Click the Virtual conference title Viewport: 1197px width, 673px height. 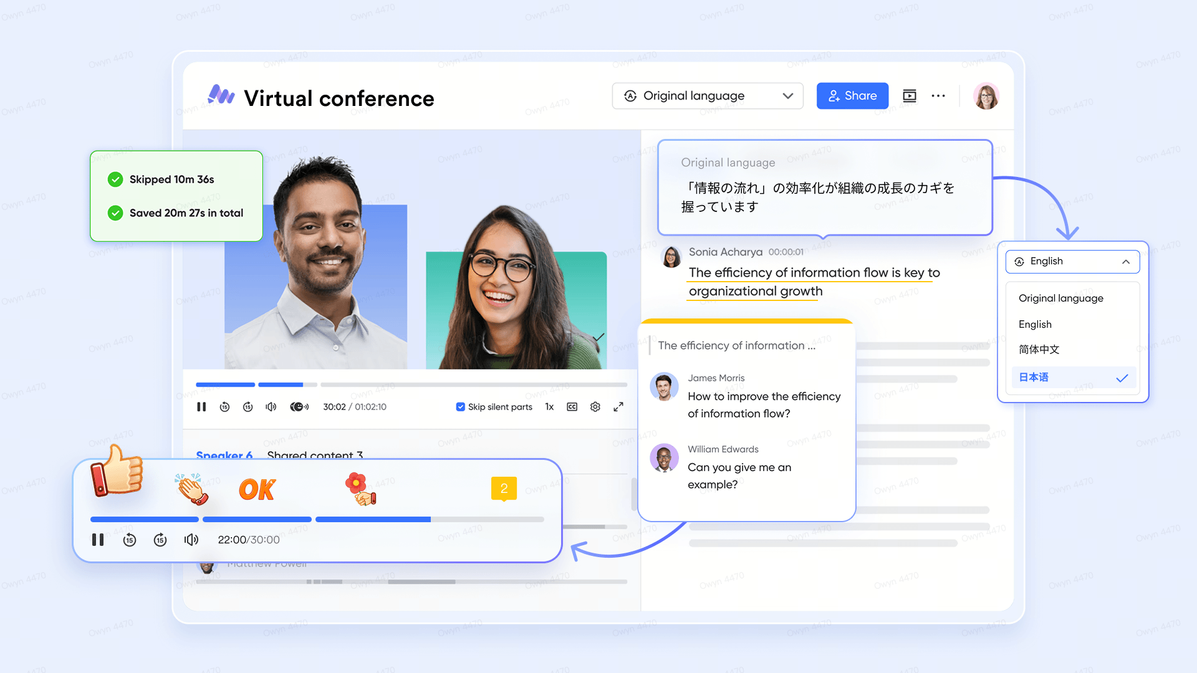339,98
